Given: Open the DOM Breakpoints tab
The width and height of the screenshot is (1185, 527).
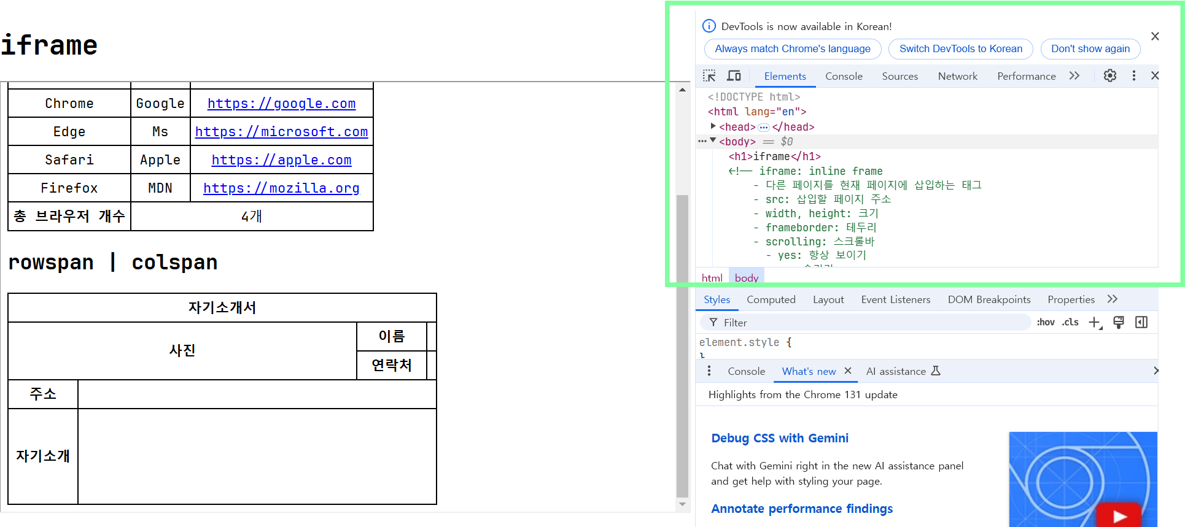Looking at the screenshot, I should tap(989, 299).
